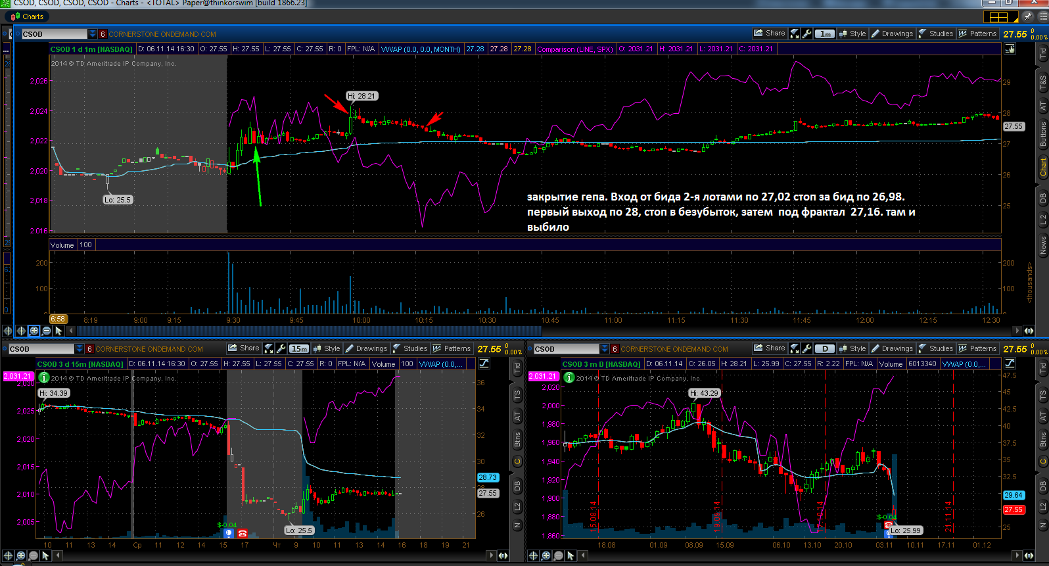Click red link color 6 in 15m chart
The width and height of the screenshot is (1049, 566).
(x=89, y=349)
